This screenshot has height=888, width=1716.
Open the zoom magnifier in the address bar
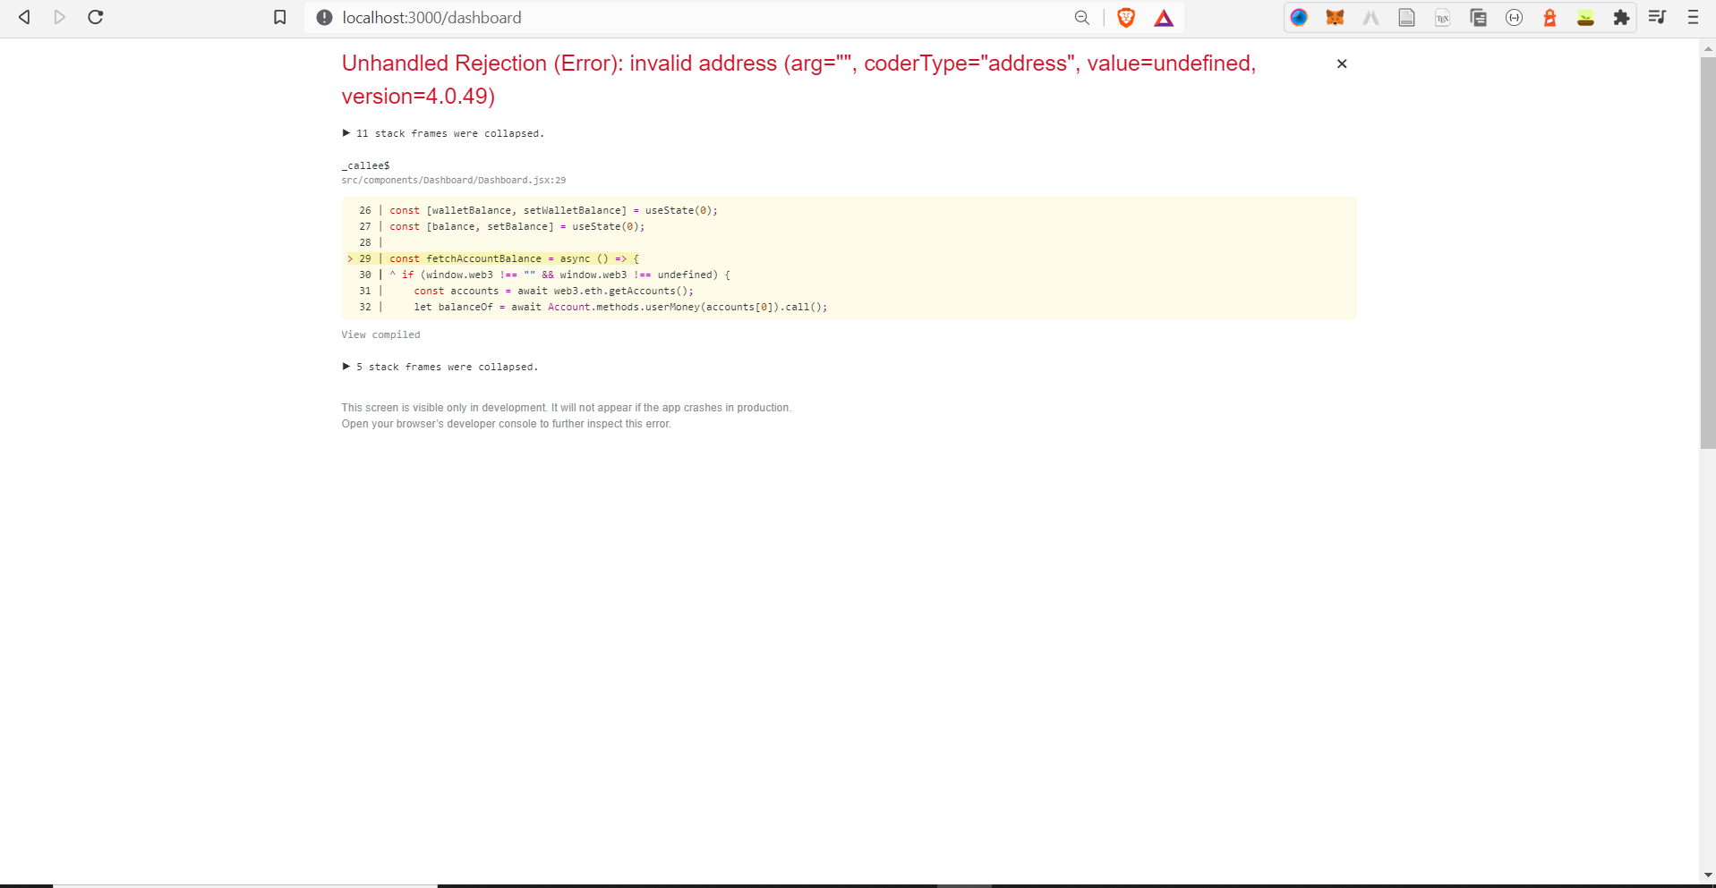coord(1082,17)
